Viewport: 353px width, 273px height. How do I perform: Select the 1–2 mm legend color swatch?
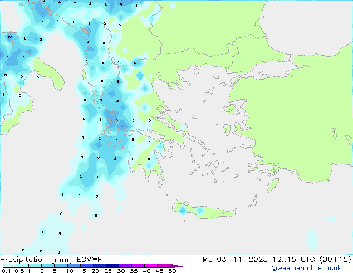[35, 266]
